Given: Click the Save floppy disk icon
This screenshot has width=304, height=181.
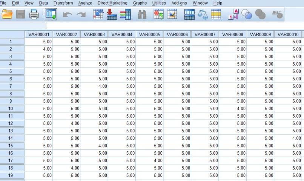Looking at the screenshot, I should click(x=20, y=14).
